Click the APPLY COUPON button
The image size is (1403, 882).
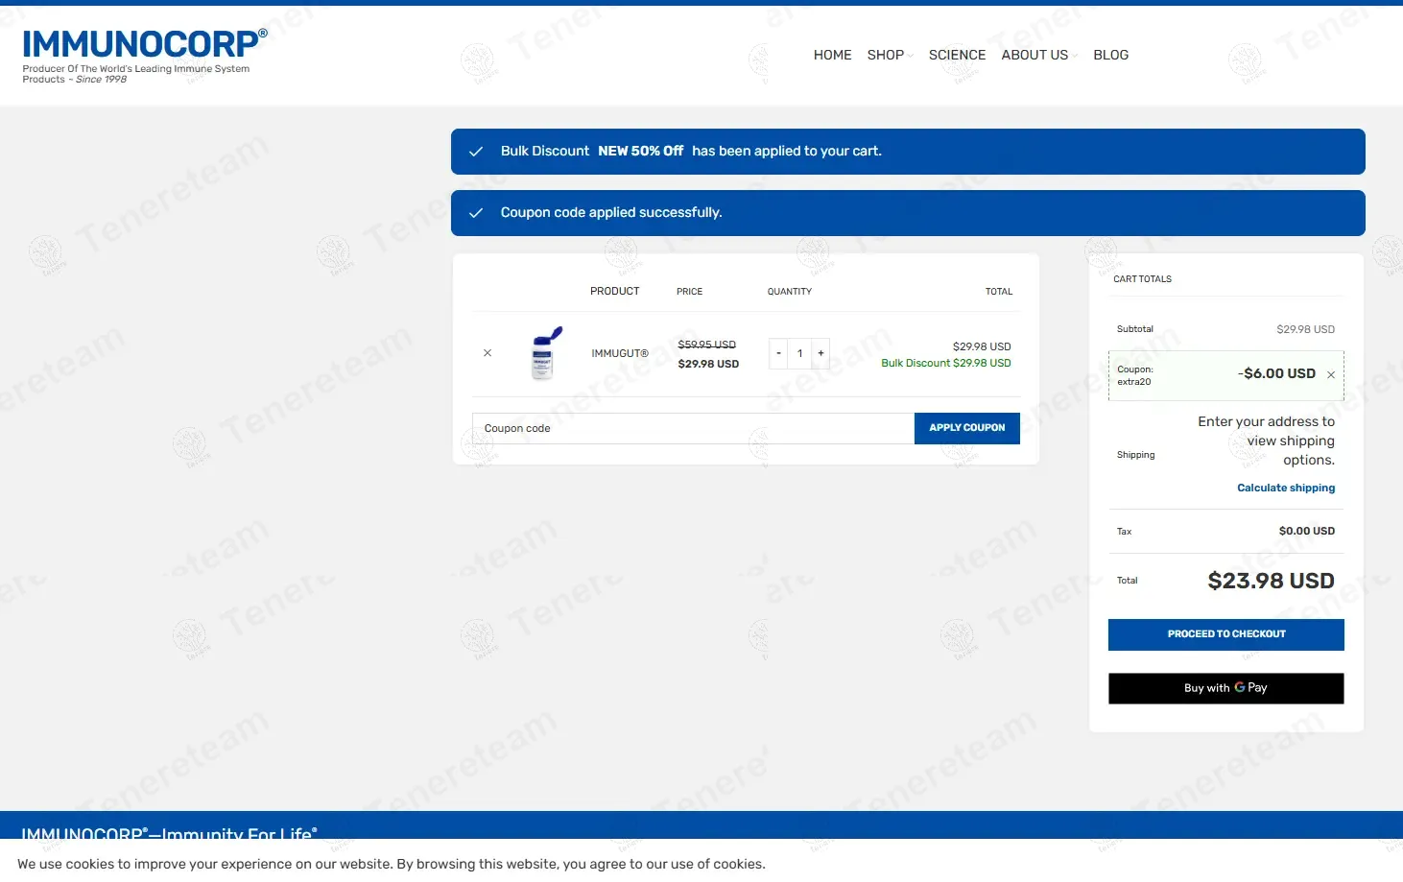[966, 428]
